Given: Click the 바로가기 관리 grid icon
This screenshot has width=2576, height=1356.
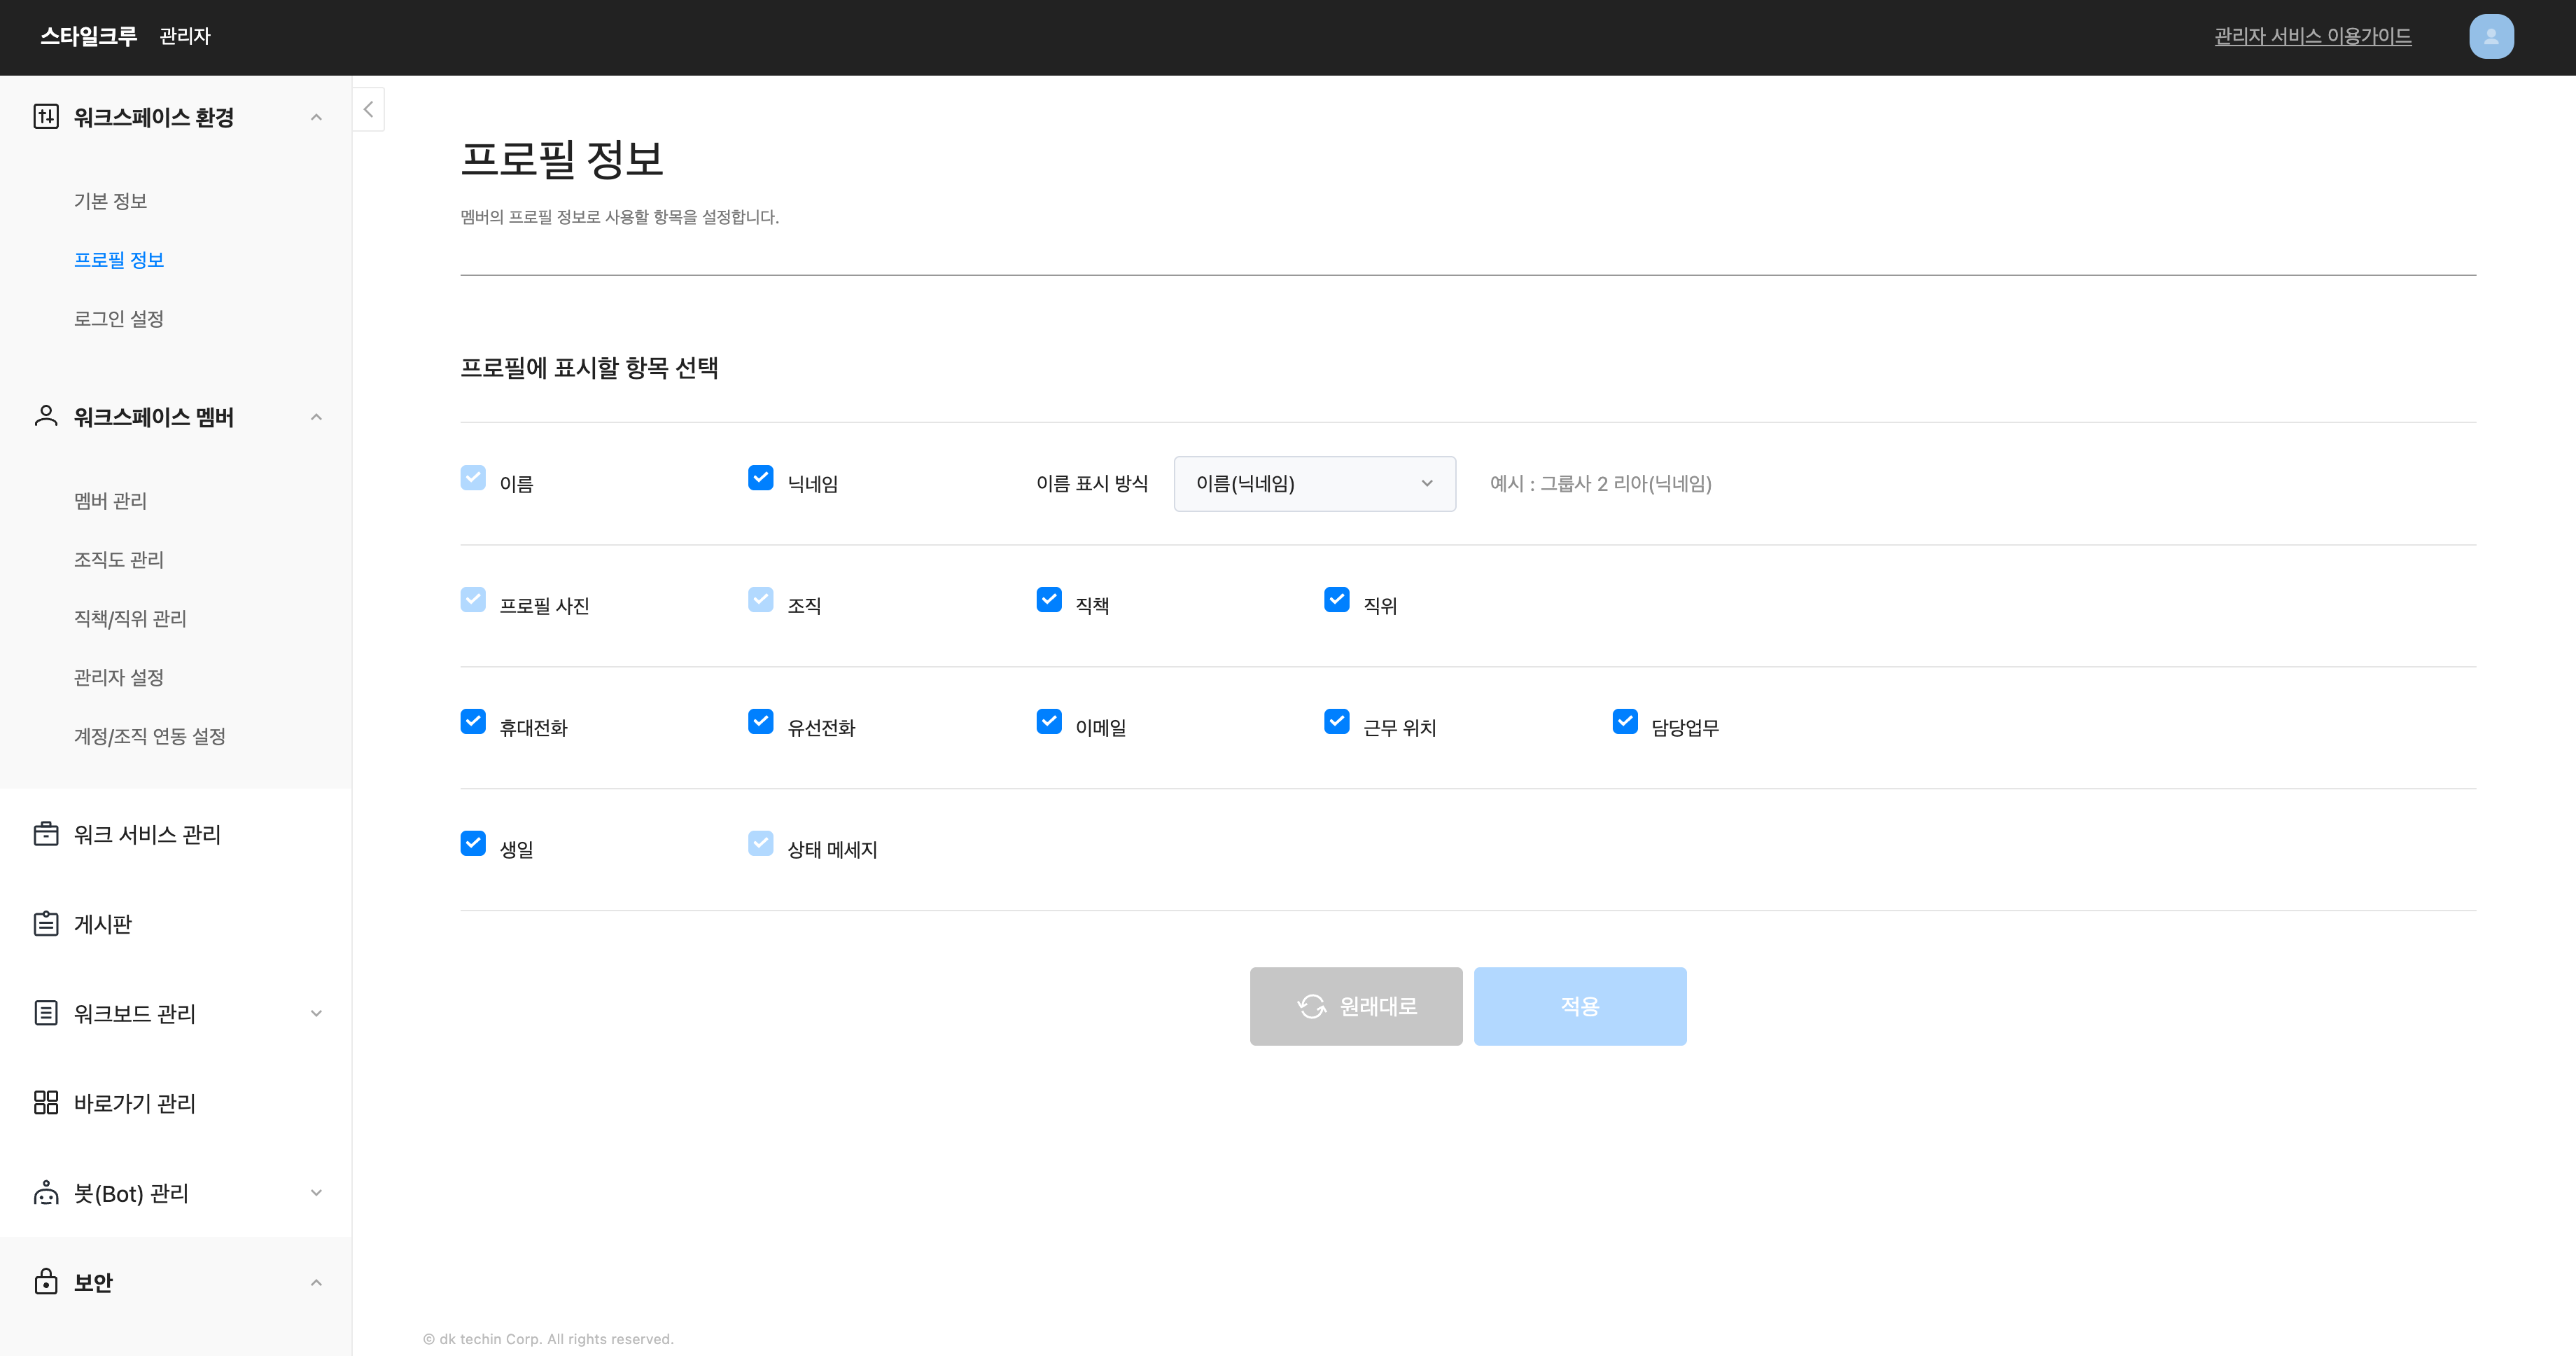Looking at the screenshot, I should (x=46, y=1103).
